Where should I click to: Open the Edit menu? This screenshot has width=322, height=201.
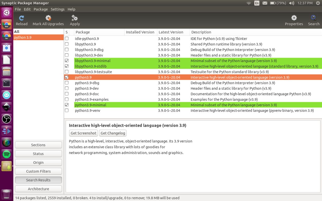coord(27,9)
